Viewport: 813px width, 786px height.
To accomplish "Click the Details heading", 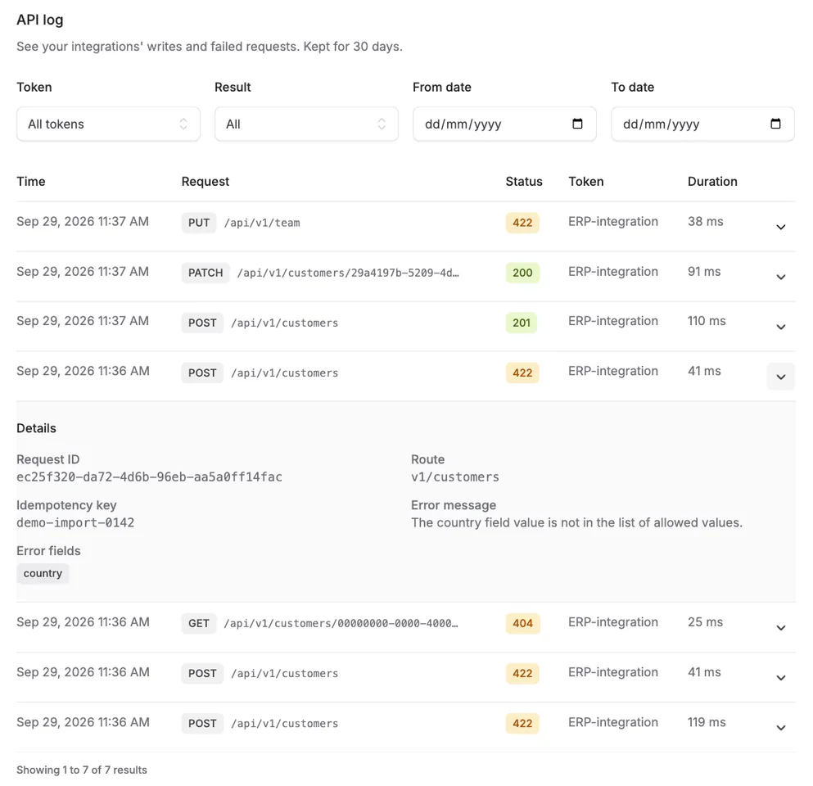I will 36,428.
